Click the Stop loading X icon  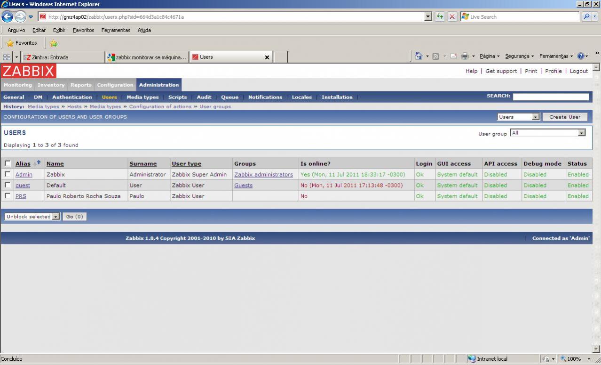pyautogui.click(x=452, y=16)
